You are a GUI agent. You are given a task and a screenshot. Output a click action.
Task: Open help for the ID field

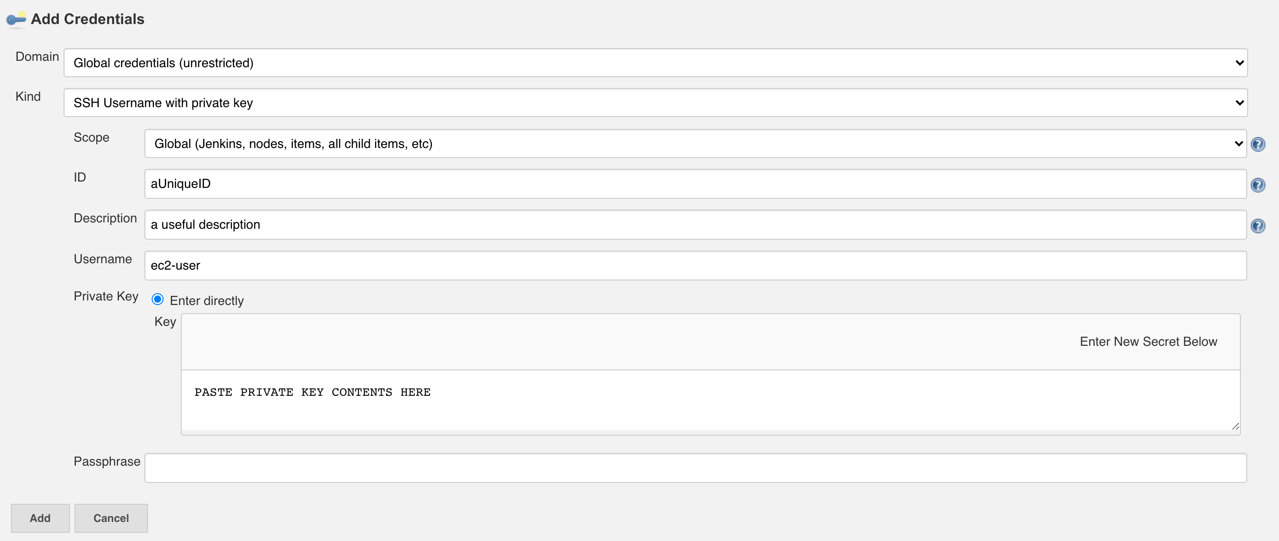(x=1258, y=185)
